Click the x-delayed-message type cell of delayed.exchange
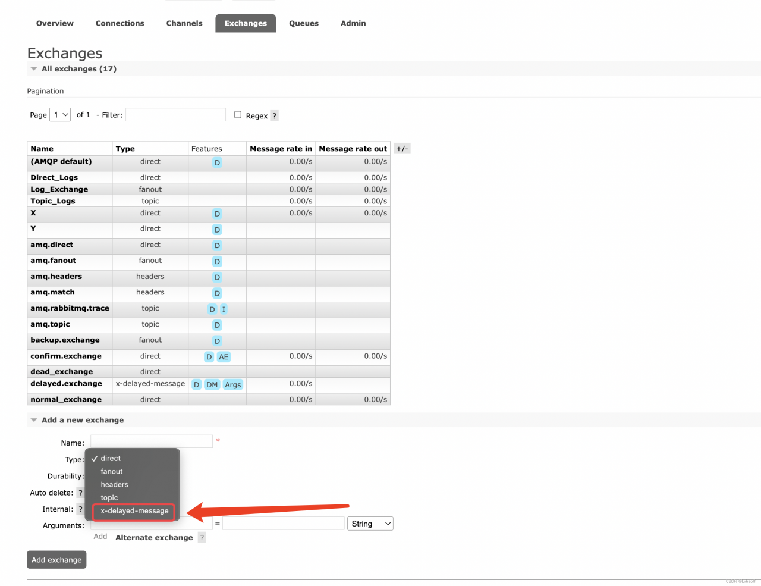Screen dimensions: 761x586 click(150, 384)
